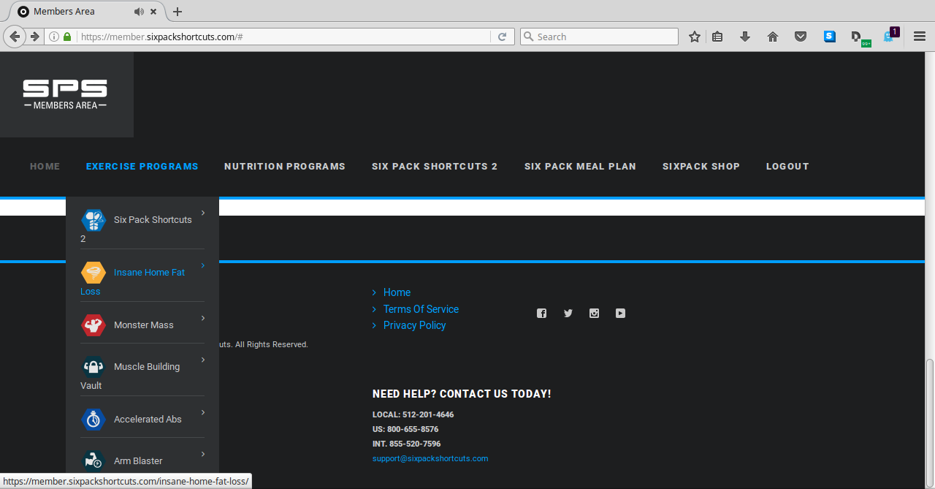935x489 pixels.
Task: Select Monster Mass from the dropdown
Action: click(144, 325)
